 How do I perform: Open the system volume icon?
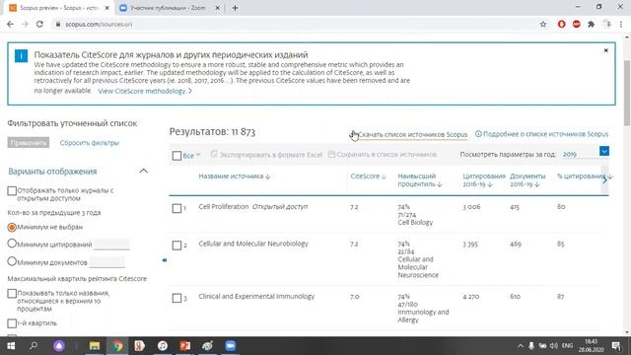click(x=554, y=346)
